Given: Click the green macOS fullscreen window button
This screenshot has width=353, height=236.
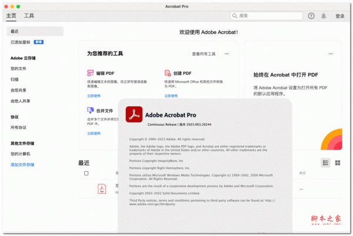Looking at the screenshot, I should pyautogui.click(x=18, y=6).
